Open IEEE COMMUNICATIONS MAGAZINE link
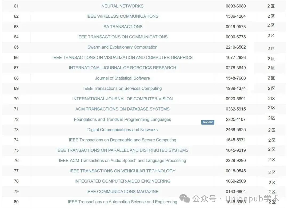The width and height of the screenshot is (288, 210). pyautogui.click(x=122, y=191)
